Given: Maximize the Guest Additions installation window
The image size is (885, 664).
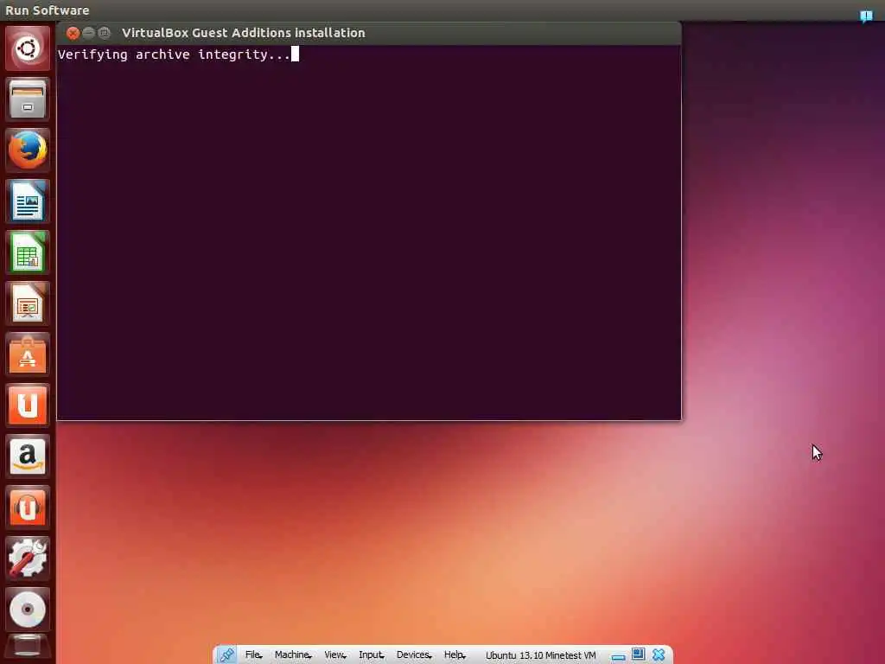Looking at the screenshot, I should (x=105, y=34).
